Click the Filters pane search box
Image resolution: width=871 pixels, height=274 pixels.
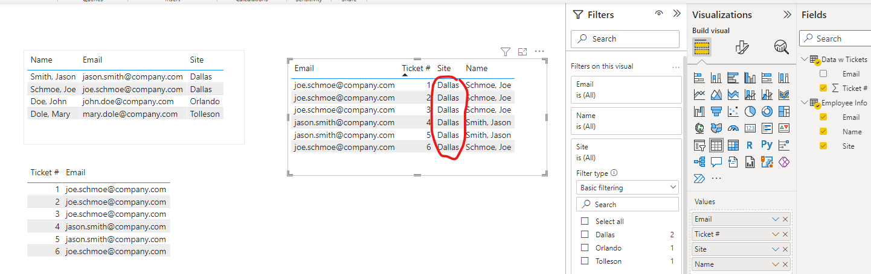(x=625, y=39)
